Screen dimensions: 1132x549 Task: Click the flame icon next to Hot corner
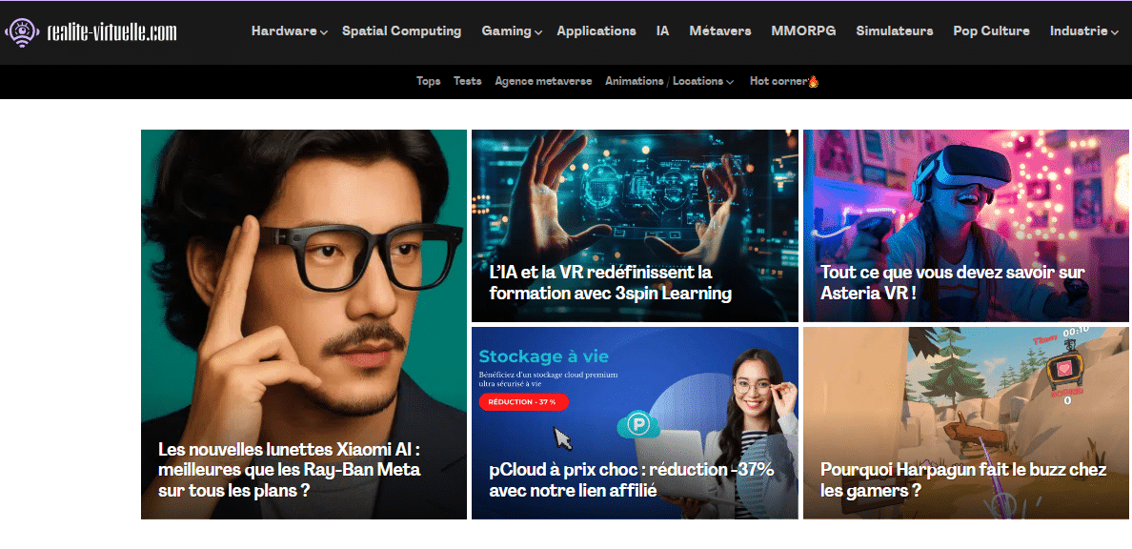pos(813,81)
